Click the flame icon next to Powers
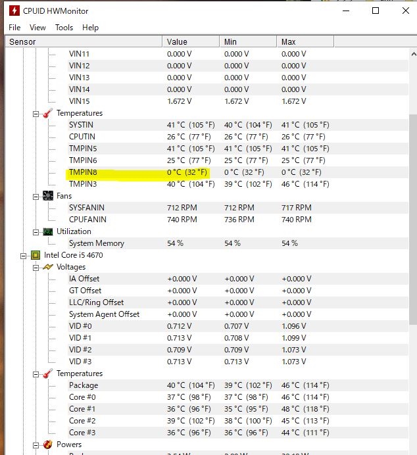 coord(47,444)
